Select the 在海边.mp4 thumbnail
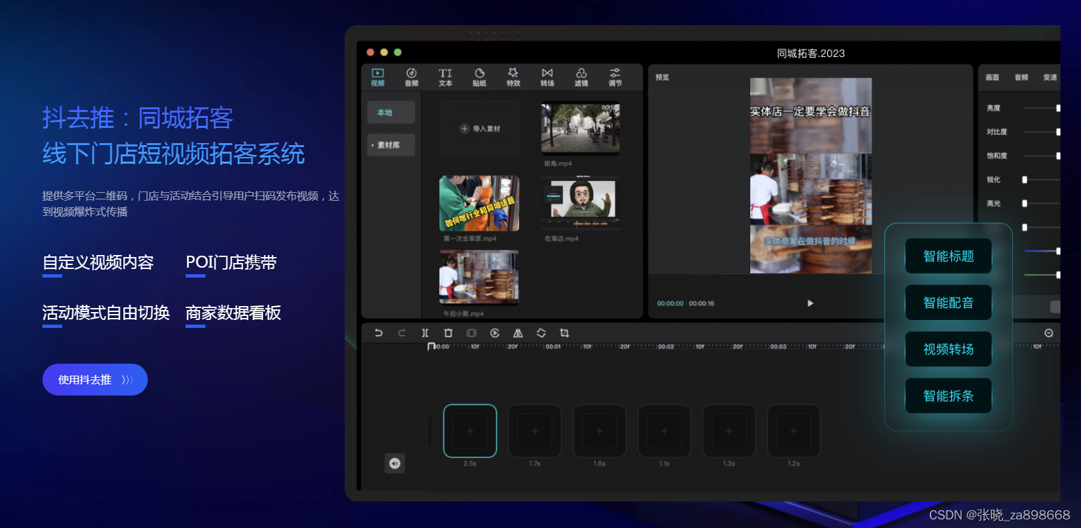 pos(581,203)
